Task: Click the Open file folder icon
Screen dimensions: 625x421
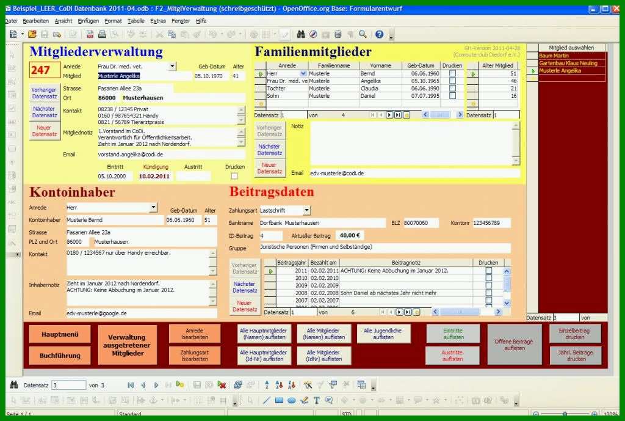Action: click(x=32, y=35)
